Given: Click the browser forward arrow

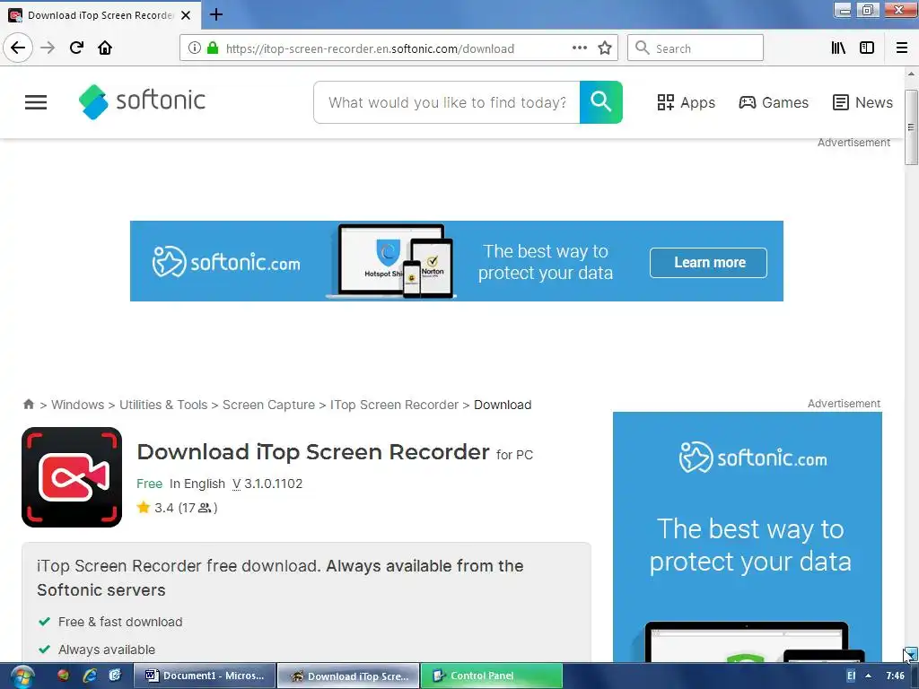Looking at the screenshot, I should pos(48,48).
